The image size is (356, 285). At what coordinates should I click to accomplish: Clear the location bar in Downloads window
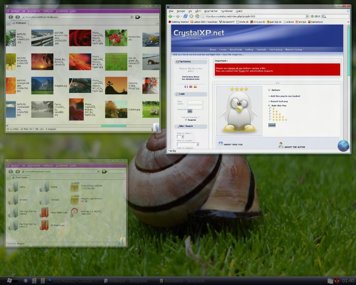click(x=104, y=172)
